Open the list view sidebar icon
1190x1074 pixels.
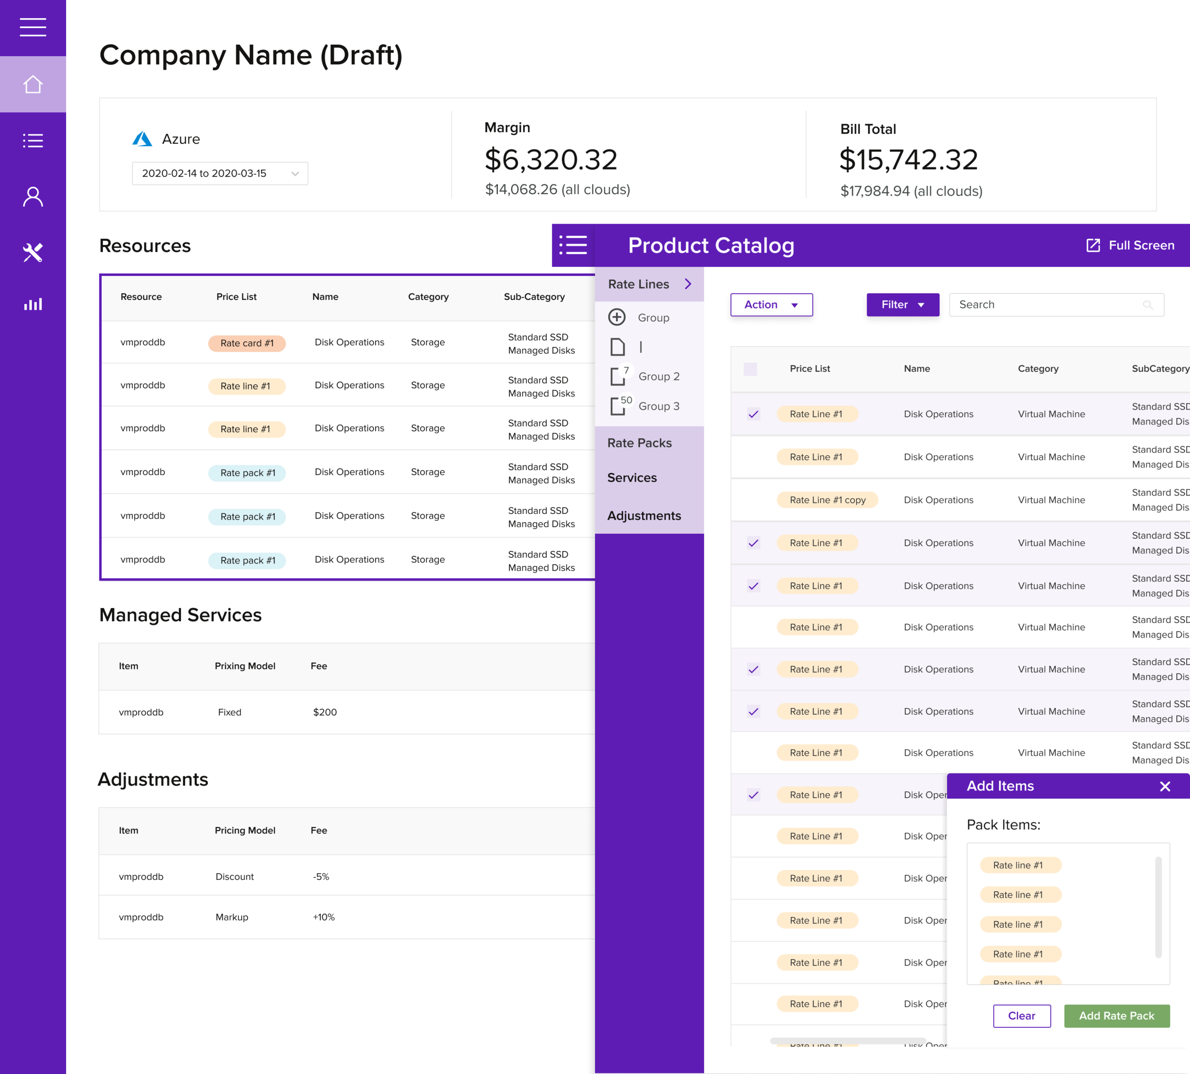pos(33,140)
